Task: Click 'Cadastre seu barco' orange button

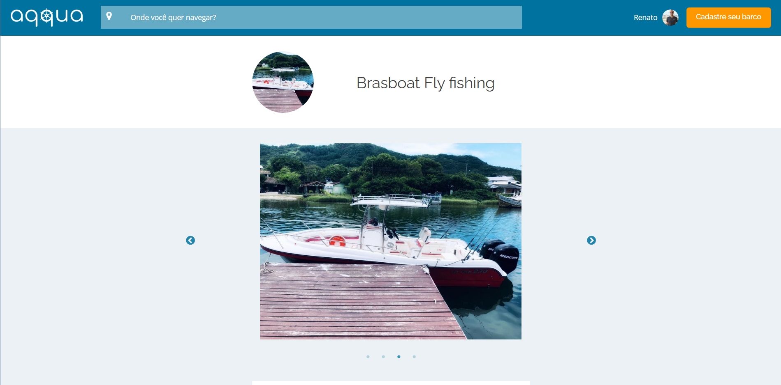Action: (x=728, y=17)
